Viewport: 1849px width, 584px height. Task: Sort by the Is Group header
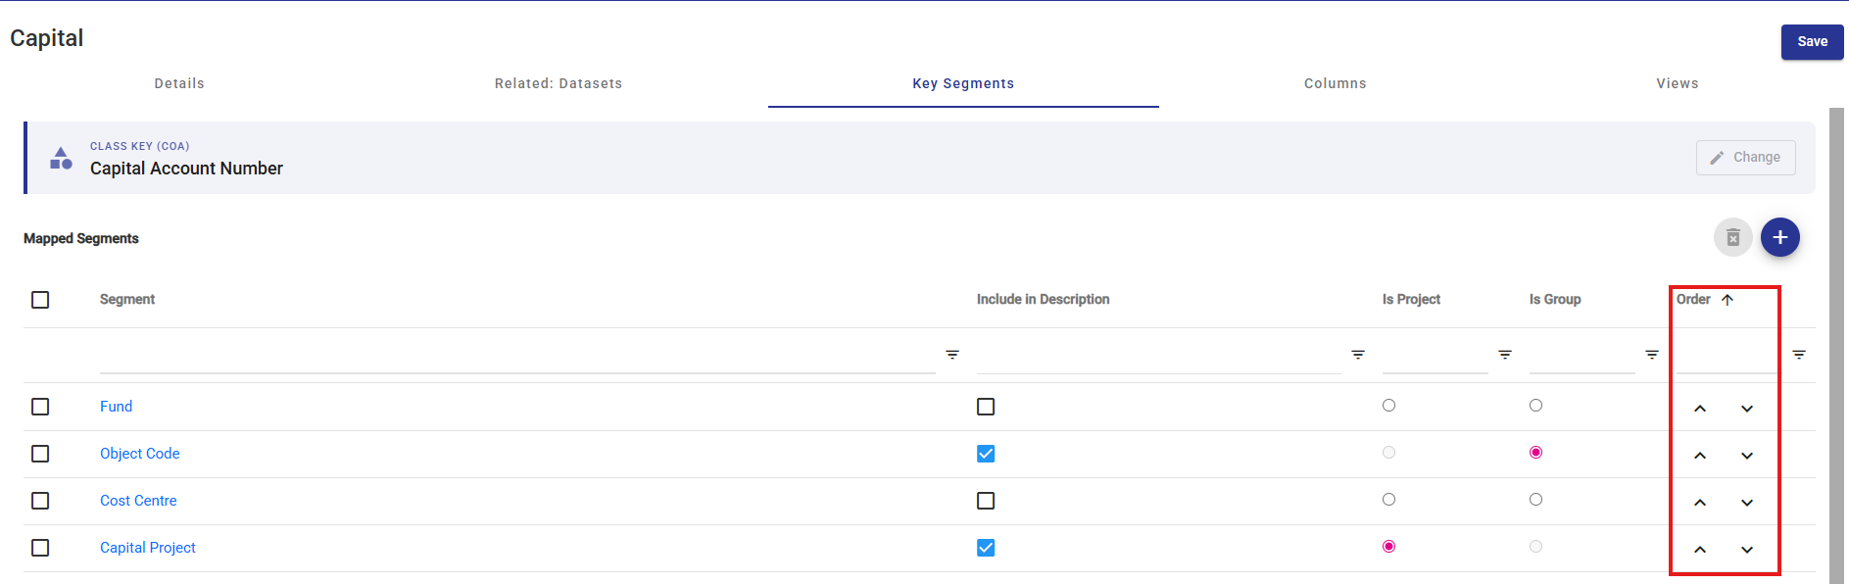tap(1555, 300)
